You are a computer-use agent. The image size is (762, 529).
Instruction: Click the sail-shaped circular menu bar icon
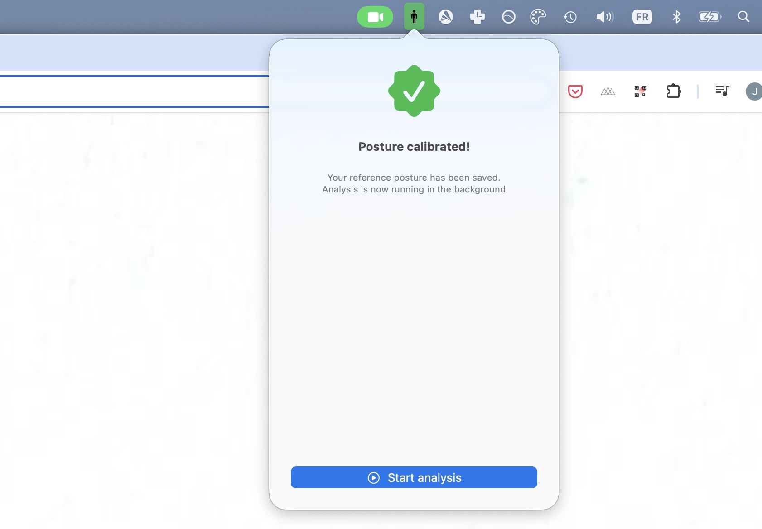coord(446,17)
